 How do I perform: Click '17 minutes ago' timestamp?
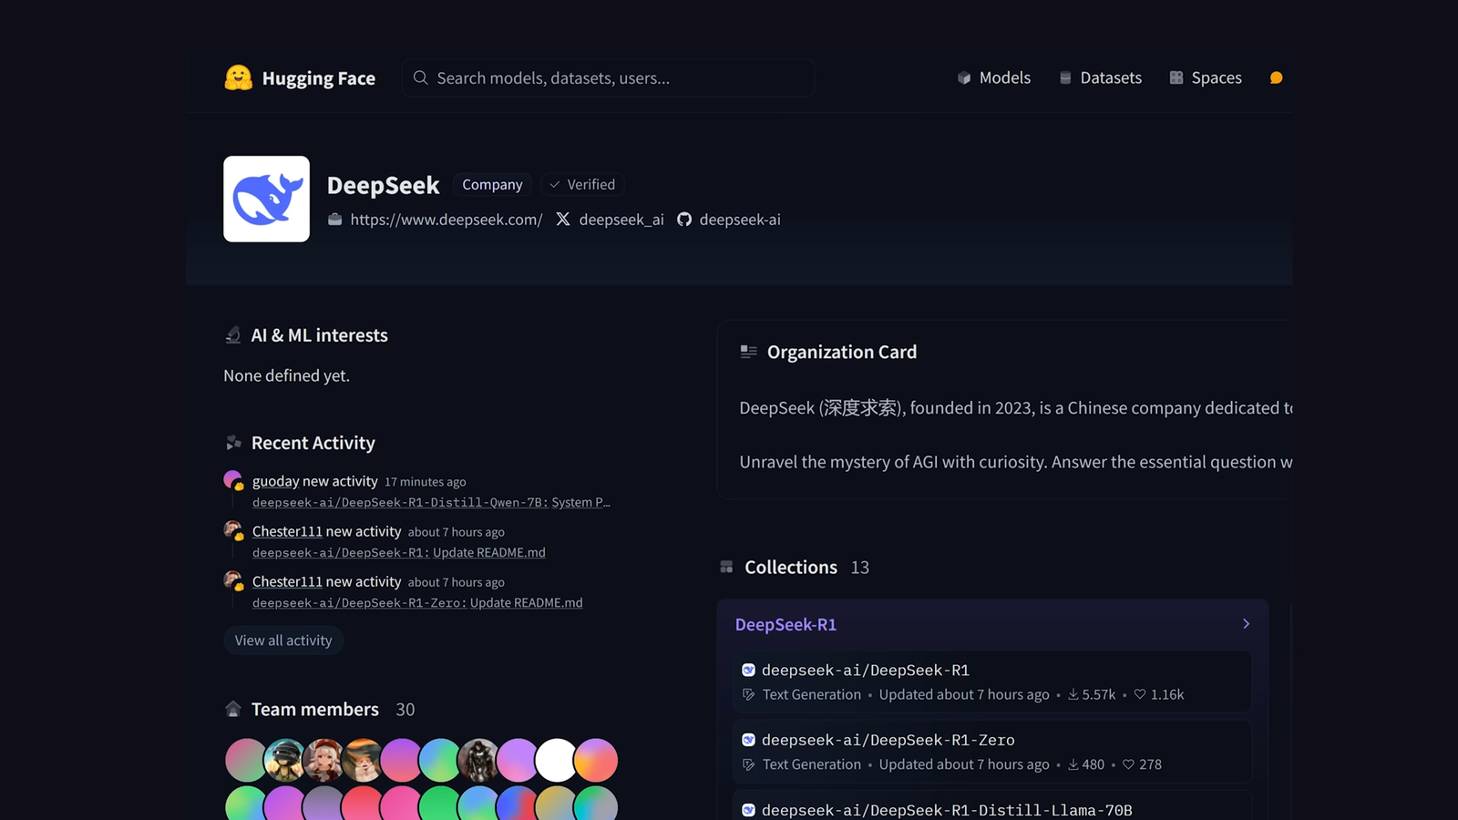tap(425, 482)
